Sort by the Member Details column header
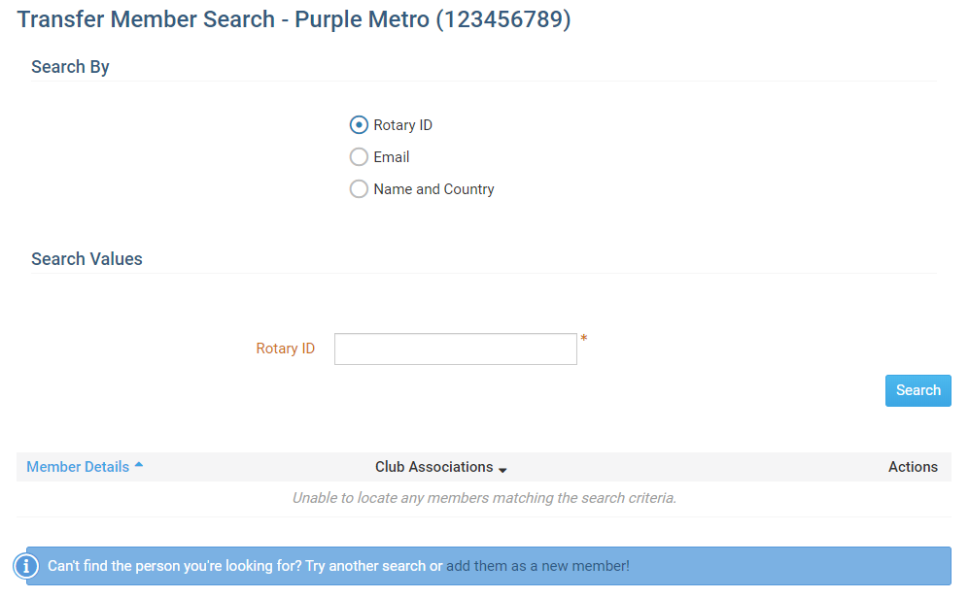Screen dimensions: 969x598 coord(78,467)
